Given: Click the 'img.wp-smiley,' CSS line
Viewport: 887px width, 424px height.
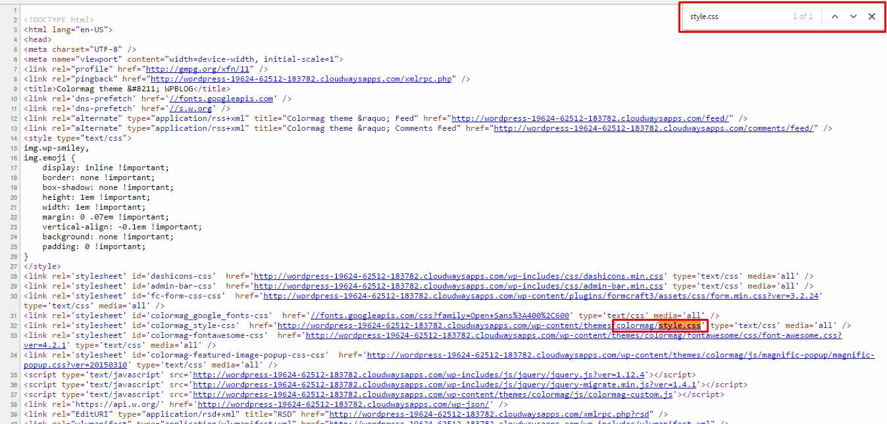Looking at the screenshot, I should [x=57, y=148].
